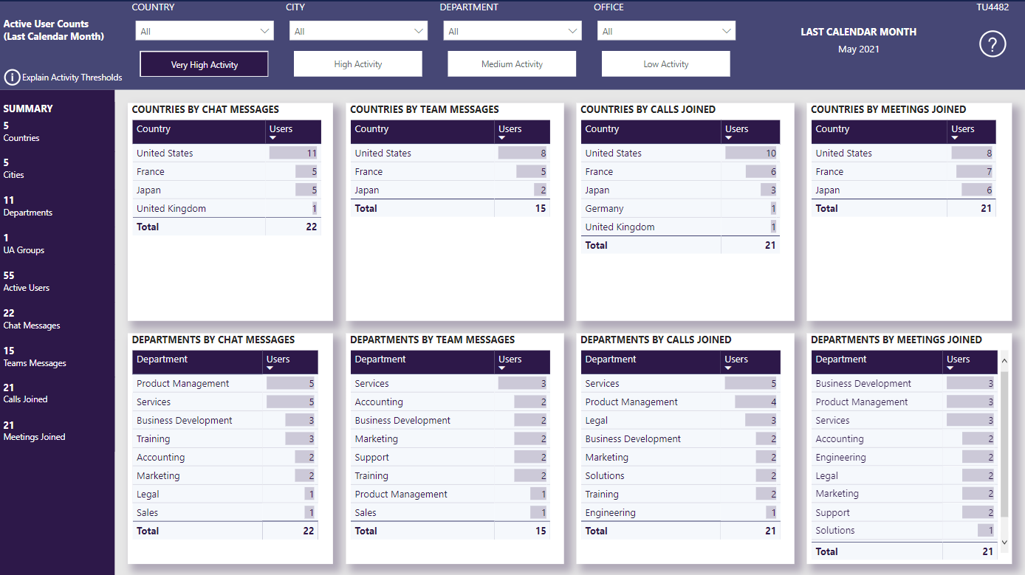This screenshot has width=1025, height=575.
Task: Select Product Management in Departments by Calls Joined
Action: click(x=680, y=402)
